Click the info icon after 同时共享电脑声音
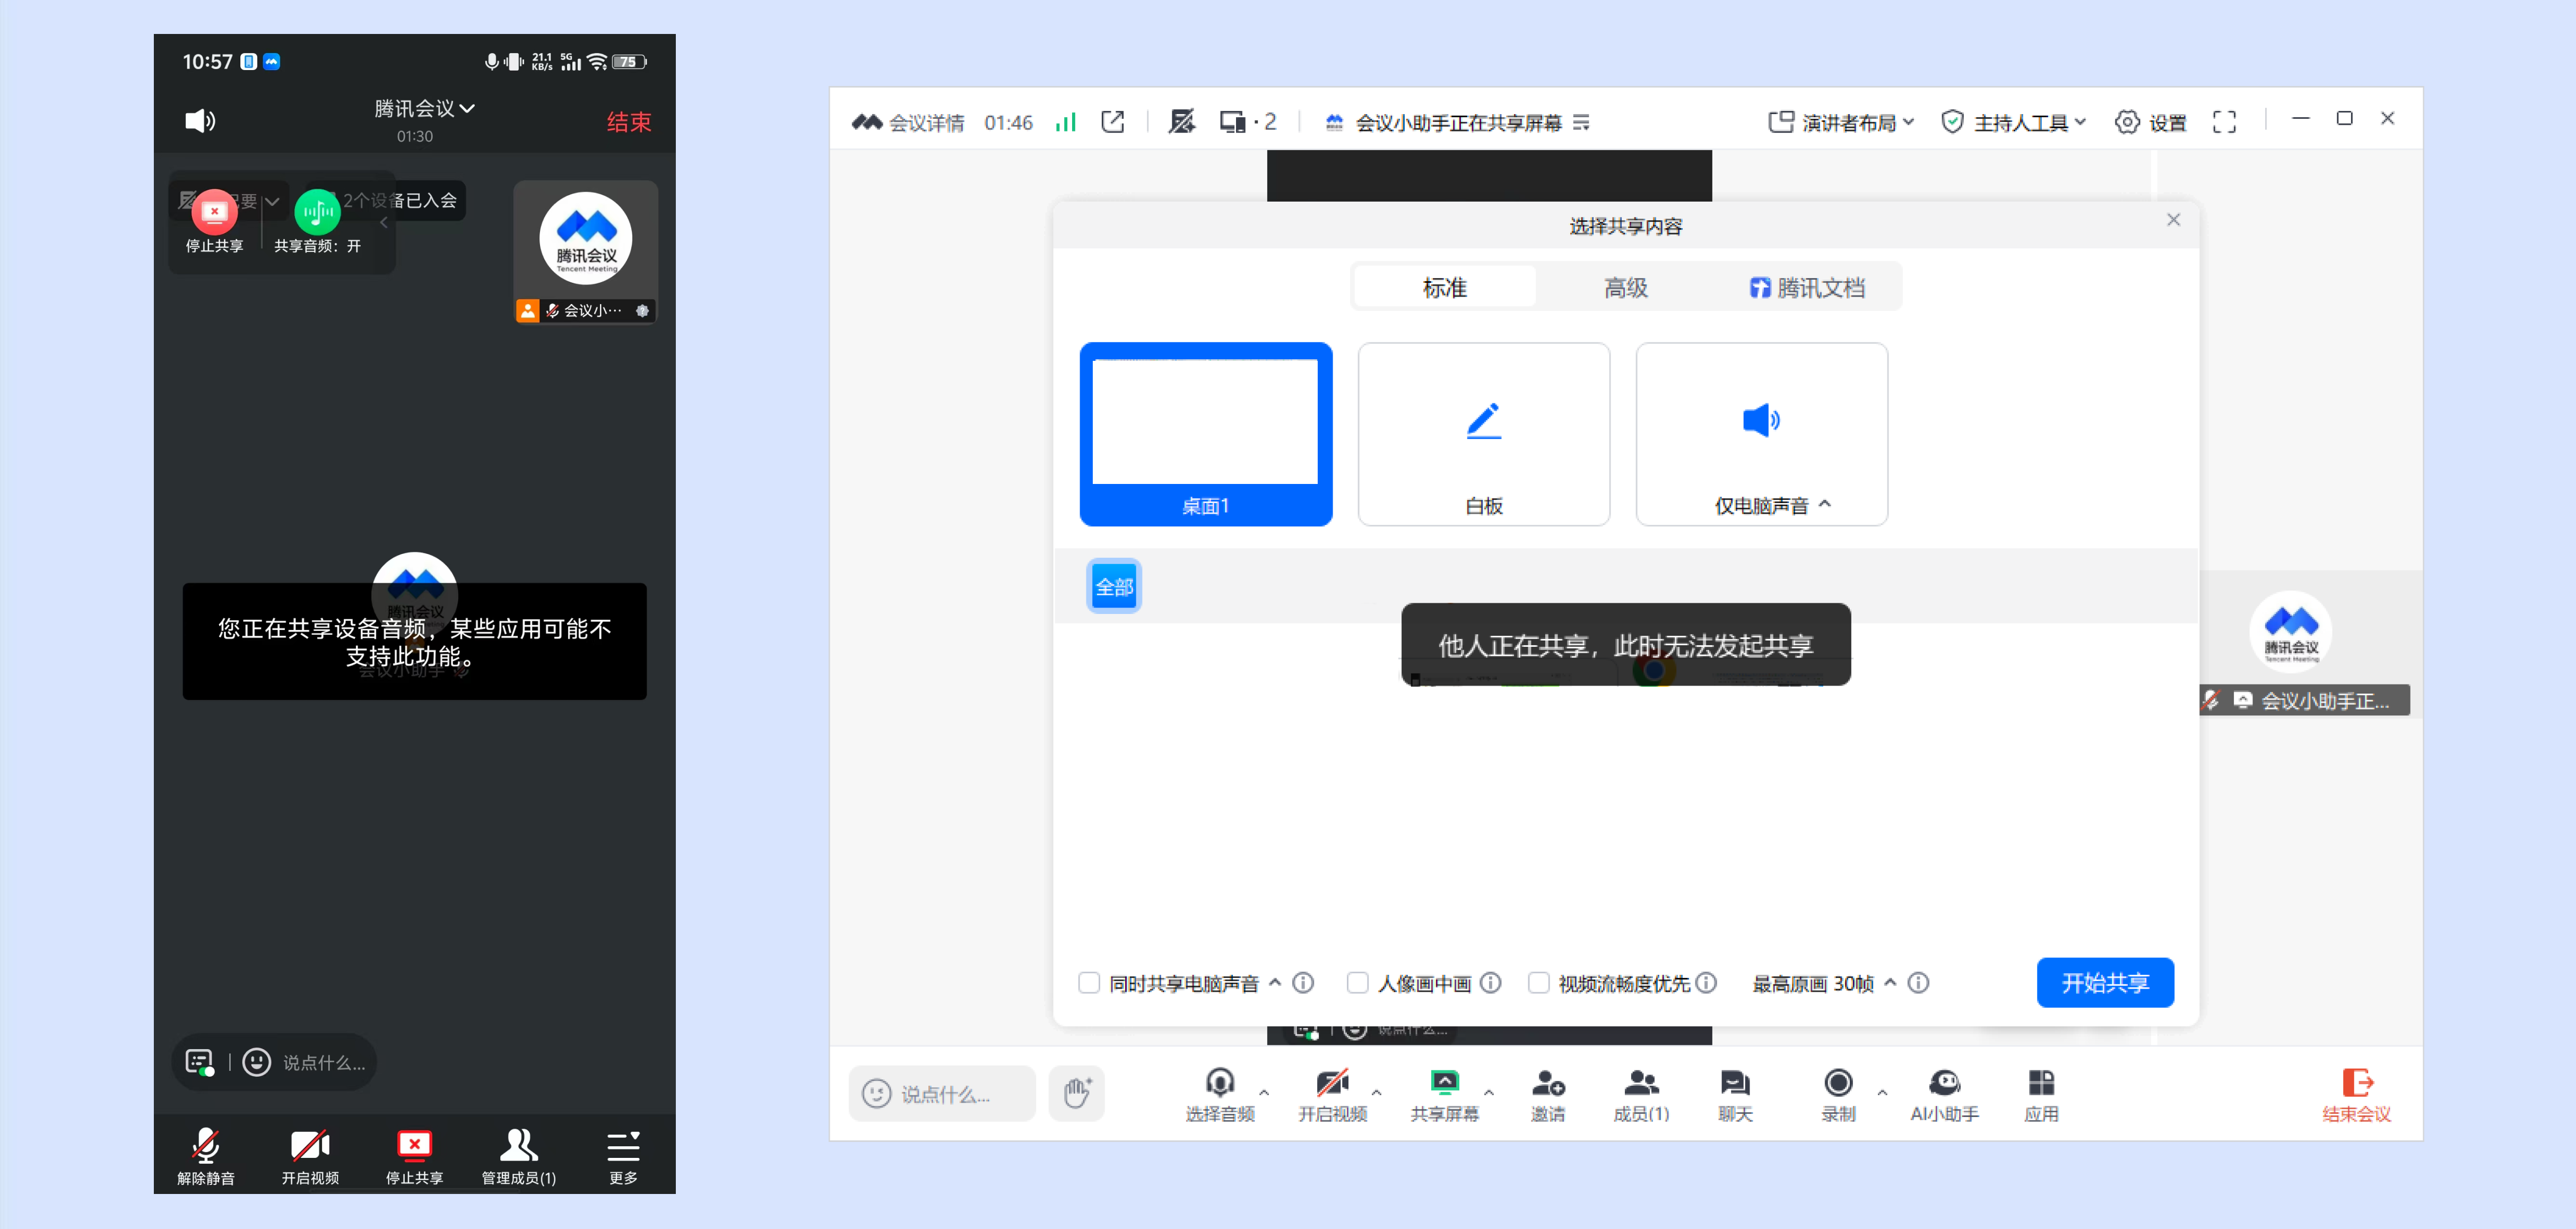 coord(1303,983)
